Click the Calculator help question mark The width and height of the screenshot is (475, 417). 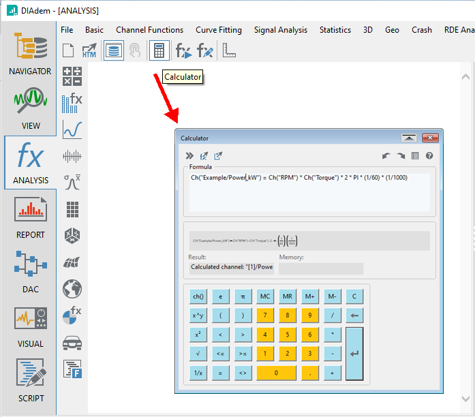429,156
